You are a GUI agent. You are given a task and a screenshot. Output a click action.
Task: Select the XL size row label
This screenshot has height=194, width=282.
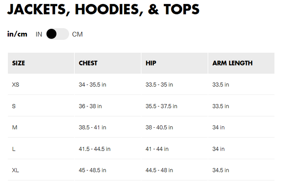tap(15, 171)
